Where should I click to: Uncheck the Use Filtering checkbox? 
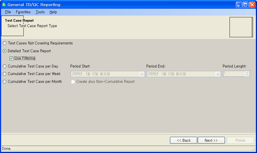[11, 58]
